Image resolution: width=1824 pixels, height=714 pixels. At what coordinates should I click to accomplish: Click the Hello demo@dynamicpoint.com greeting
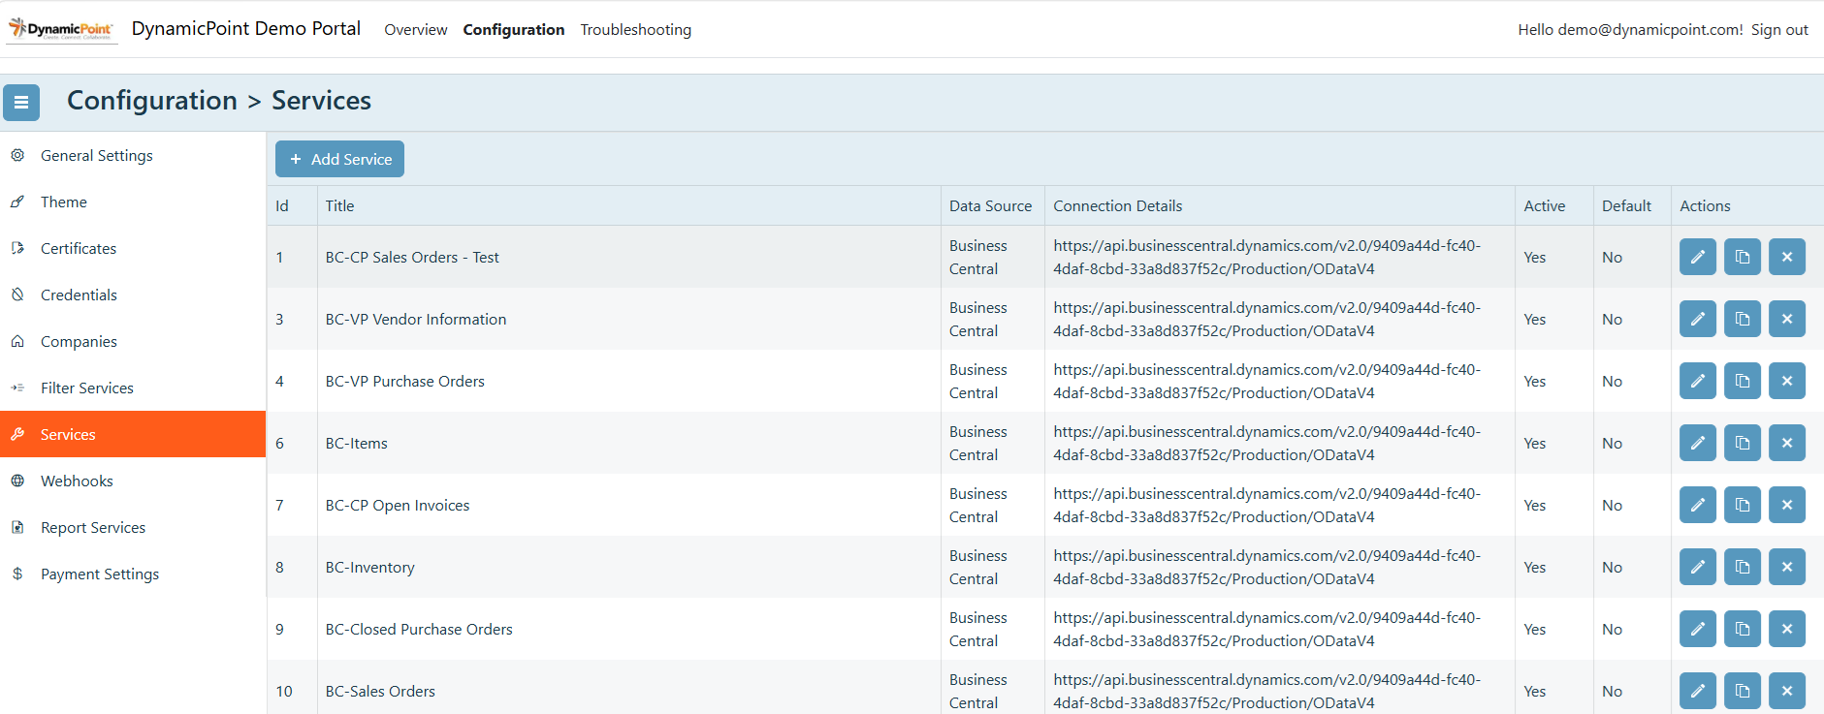click(1630, 30)
